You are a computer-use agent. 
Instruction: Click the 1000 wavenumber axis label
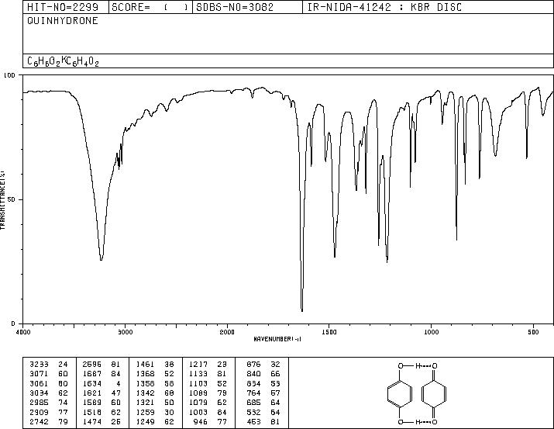pyautogui.click(x=431, y=332)
